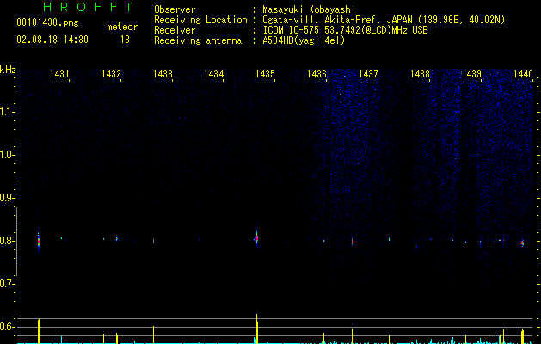This screenshot has height=344, width=541.
Task: Click the tallest yellow power spike near 1435
Action: click(256, 329)
